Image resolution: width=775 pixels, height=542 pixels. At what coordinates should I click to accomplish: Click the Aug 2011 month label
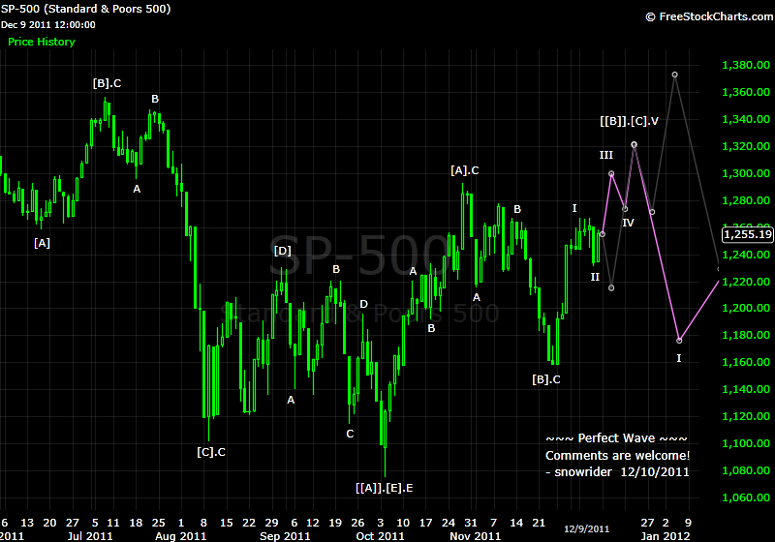point(180,536)
